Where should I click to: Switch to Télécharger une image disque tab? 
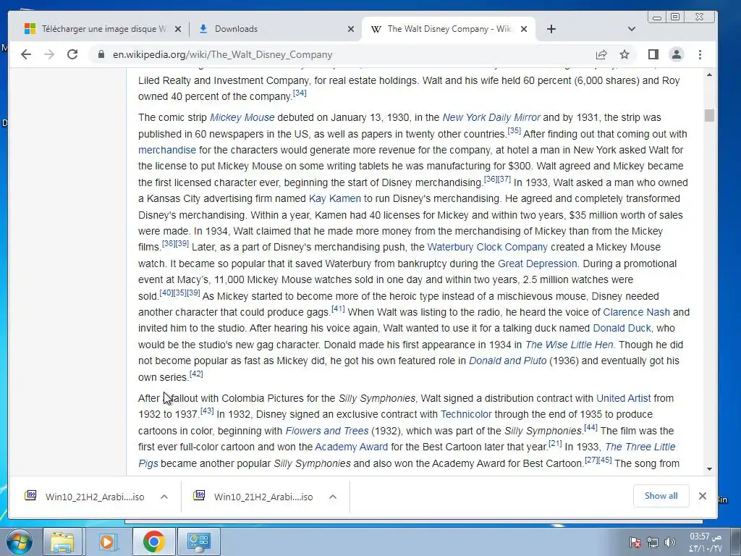click(103, 29)
